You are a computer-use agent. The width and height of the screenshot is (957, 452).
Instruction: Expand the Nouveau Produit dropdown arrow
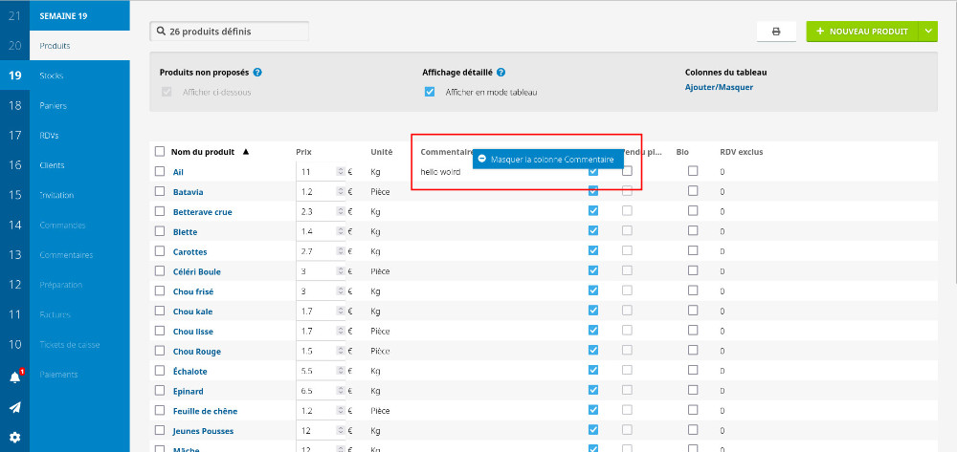coord(927,32)
